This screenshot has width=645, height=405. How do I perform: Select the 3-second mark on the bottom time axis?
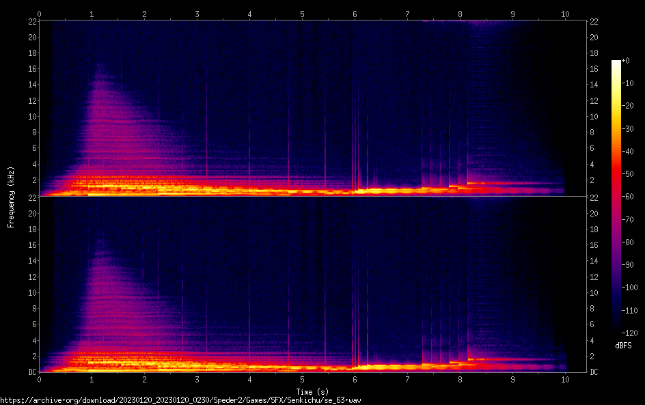coord(197,378)
